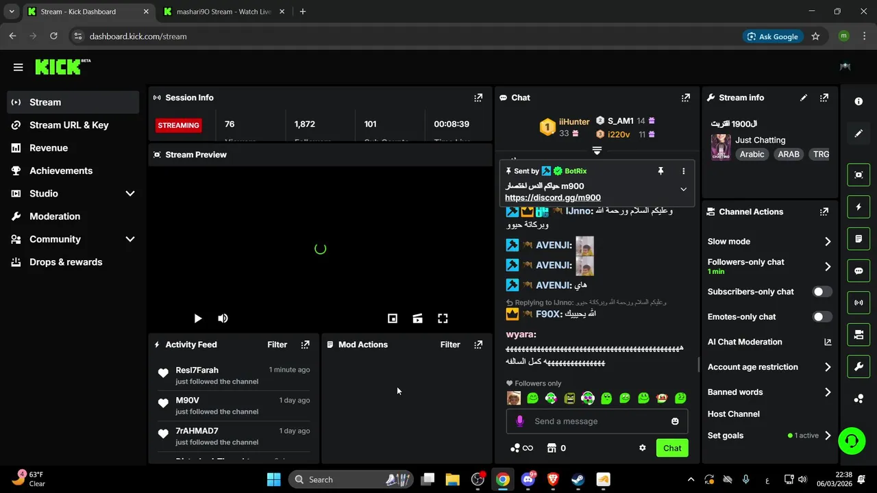Toggle the wrench widget icon in right sidebar
Viewport: 877px width, 493px height.
859,367
